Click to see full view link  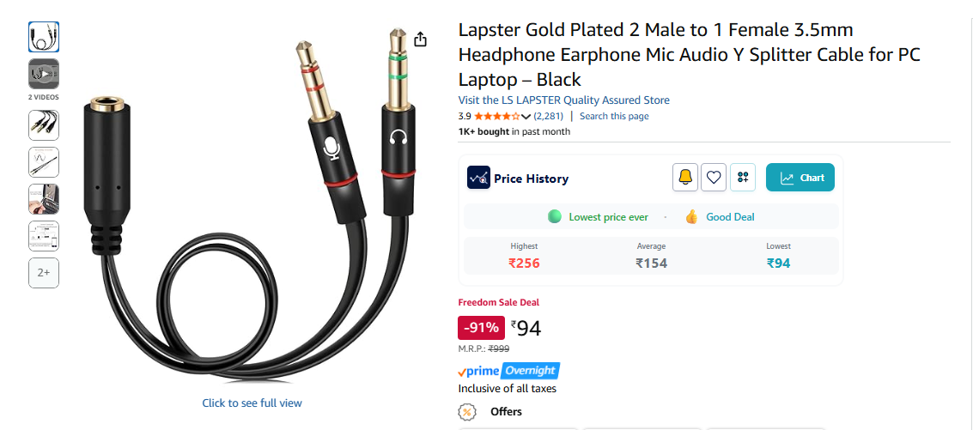[x=252, y=403]
